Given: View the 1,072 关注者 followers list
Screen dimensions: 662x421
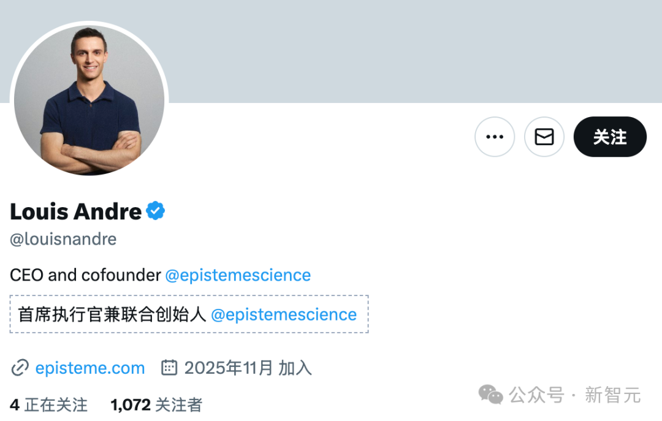Looking at the screenshot, I should click(x=157, y=405).
